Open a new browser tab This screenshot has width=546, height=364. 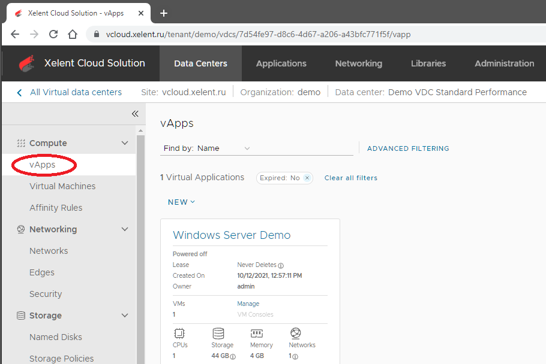164,13
